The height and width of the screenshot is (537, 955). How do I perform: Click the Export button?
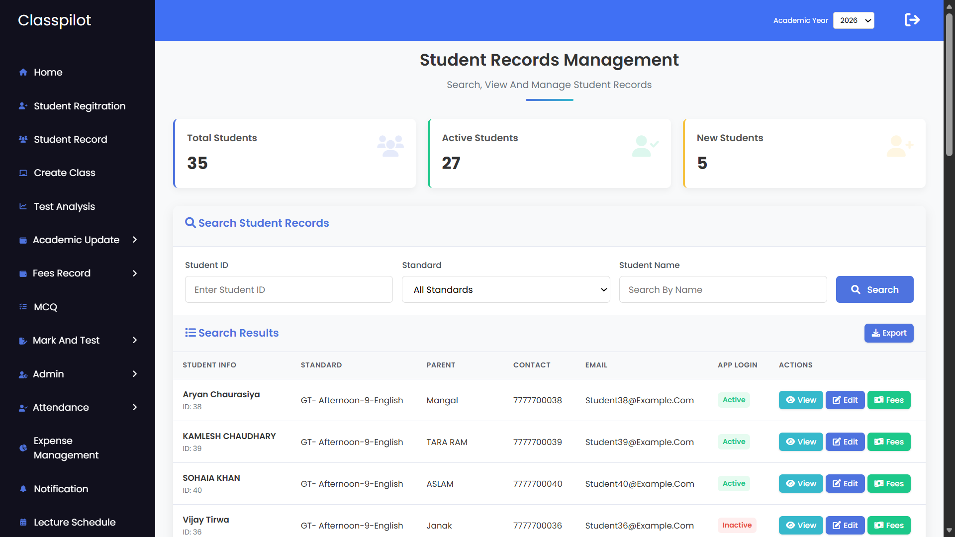(x=889, y=333)
